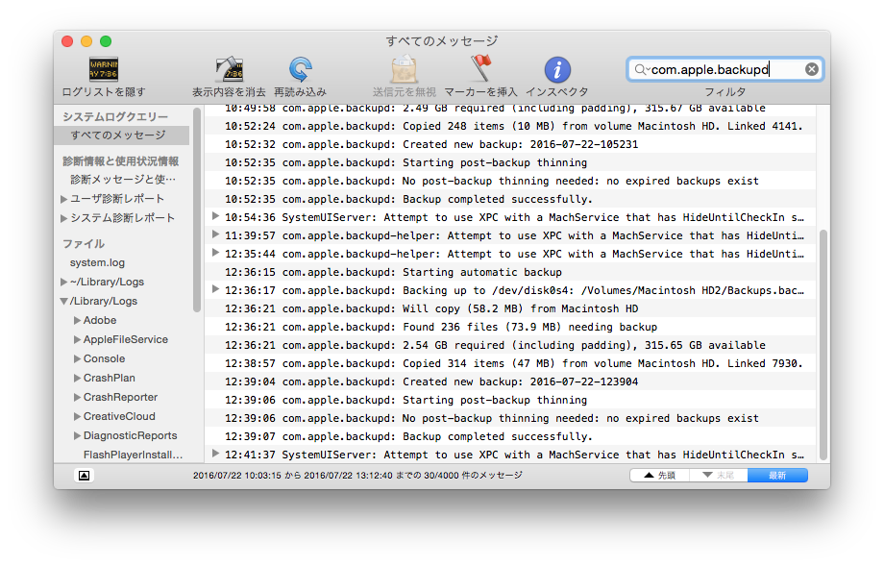884x566 pixels.
Task: Expand the CrashReporter folder
Action: (77, 397)
